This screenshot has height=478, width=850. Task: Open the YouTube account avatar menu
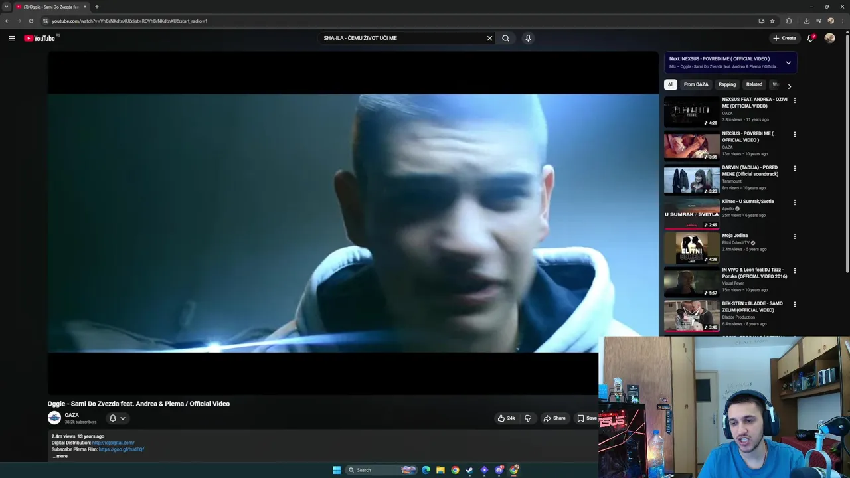click(829, 38)
